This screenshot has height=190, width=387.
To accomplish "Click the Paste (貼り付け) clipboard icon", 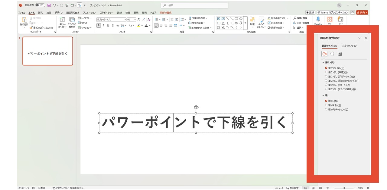I will point(24,20).
